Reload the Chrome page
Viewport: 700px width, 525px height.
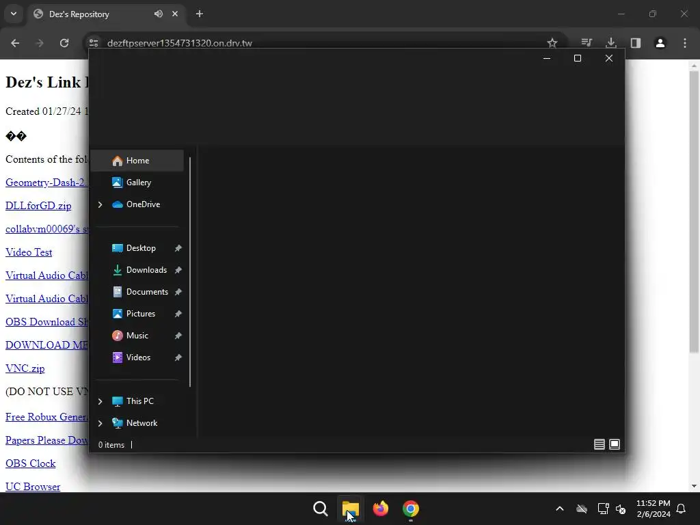(x=64, y=43)
